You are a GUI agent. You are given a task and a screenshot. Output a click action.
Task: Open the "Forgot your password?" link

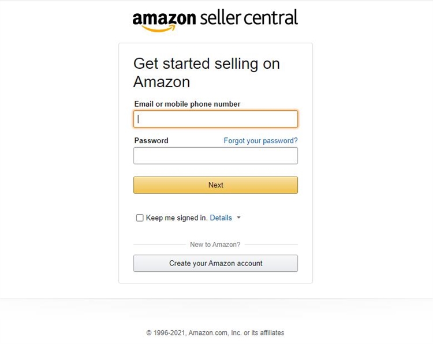(260, 140)
